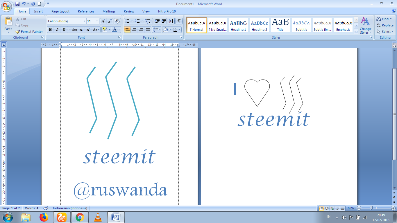Select Justify text alignment
The height and width of the screenshot is (223, 397).
tap(148, 30)
